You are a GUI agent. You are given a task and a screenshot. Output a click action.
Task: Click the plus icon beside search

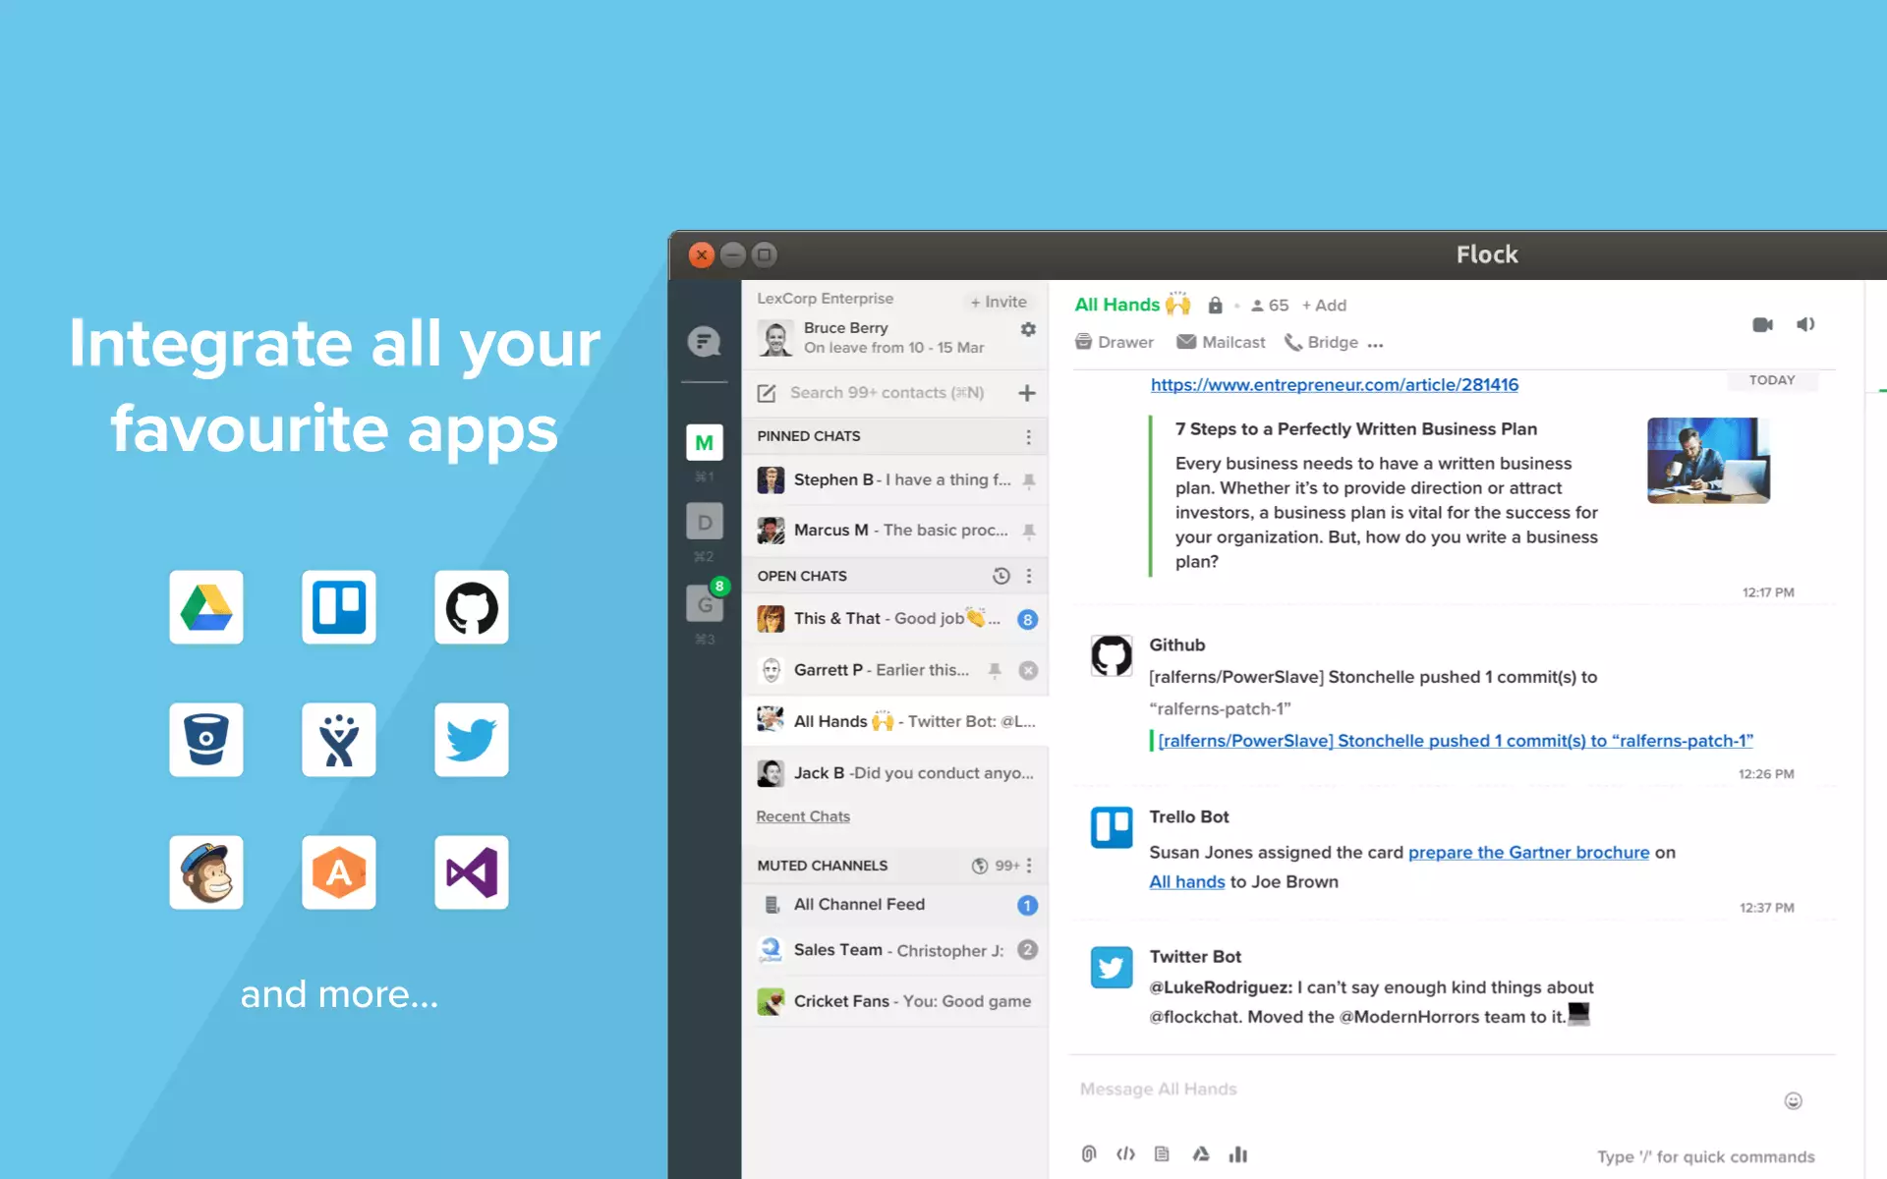[x=1027, y=393]
